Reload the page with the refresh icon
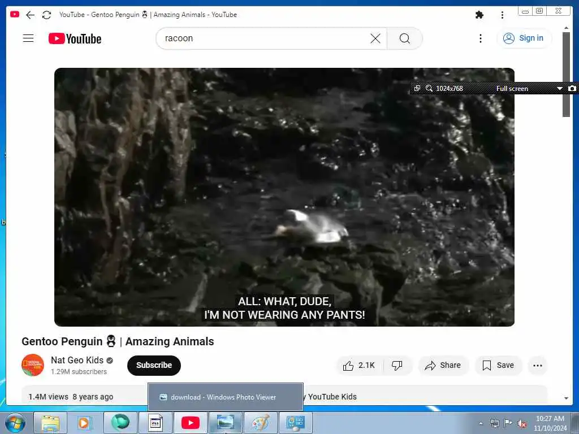 (46, 15)
